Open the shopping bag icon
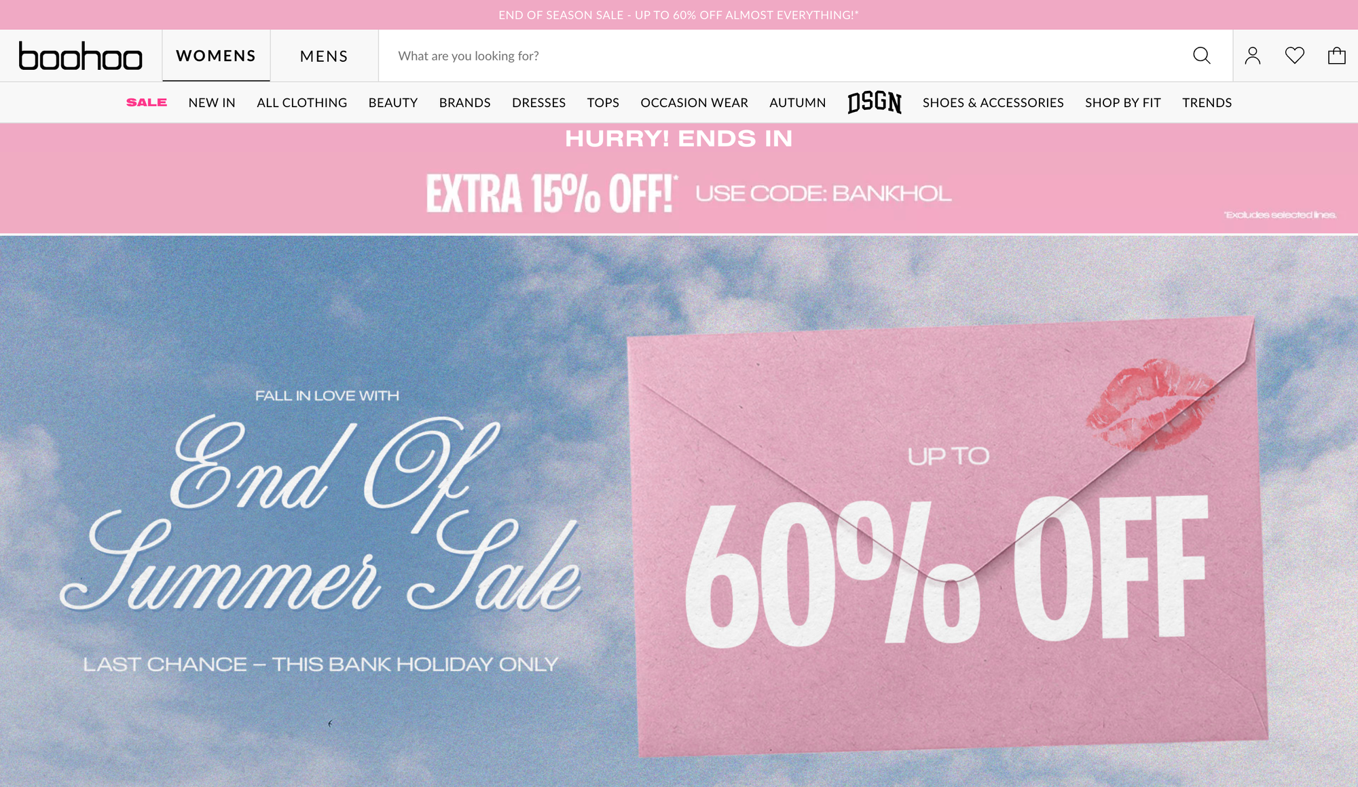Image resolution: width=1358 pixels, height=787 pixels. pos(1336,56)
